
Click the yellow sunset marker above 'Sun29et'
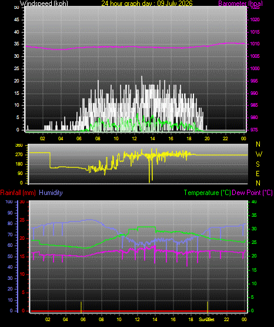208,307
